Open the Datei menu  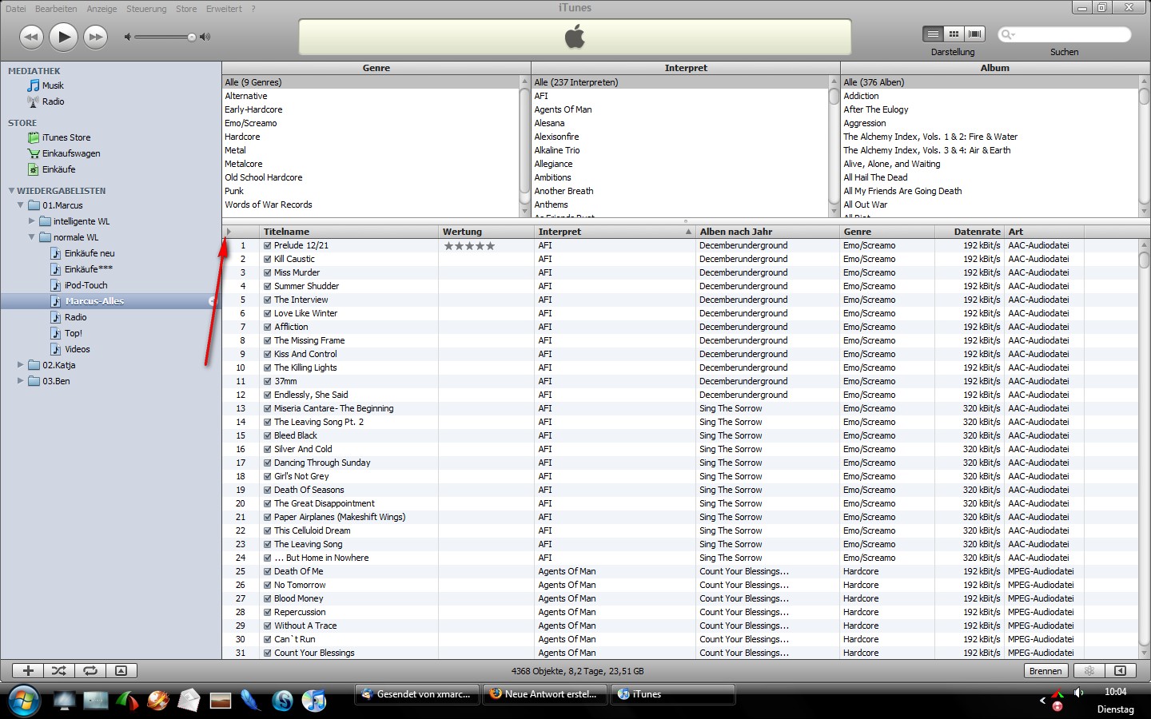[16, 9]
